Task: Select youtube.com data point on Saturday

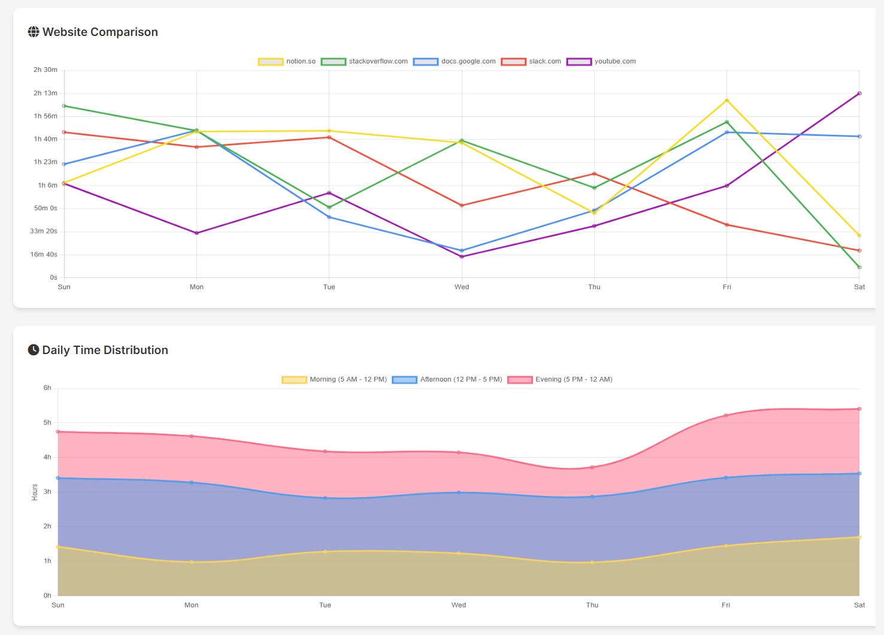Action: tap(859, 93)
